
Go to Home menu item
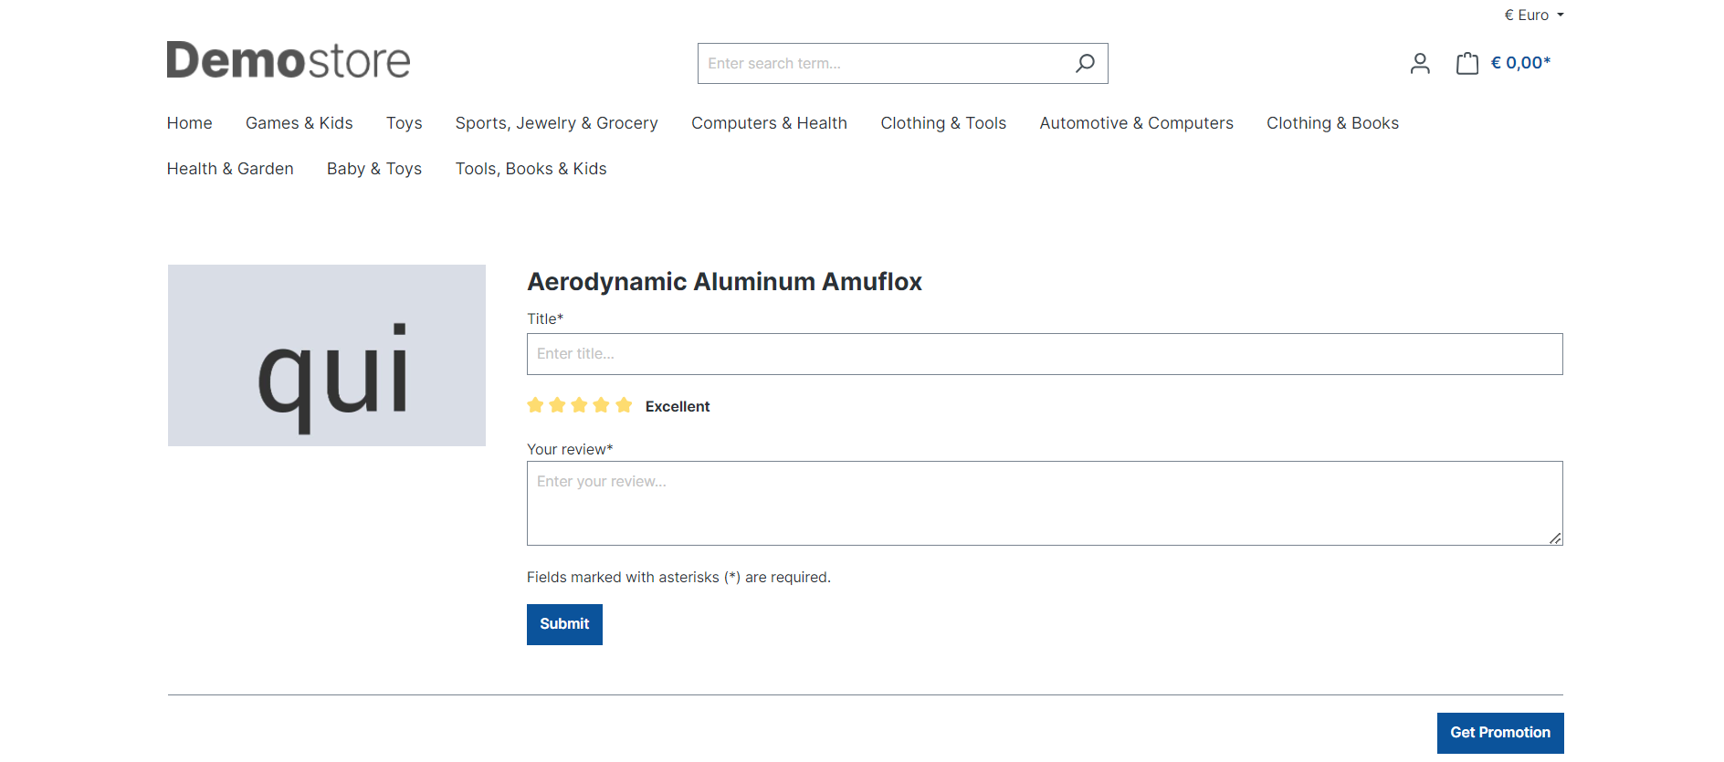[189, 123]
